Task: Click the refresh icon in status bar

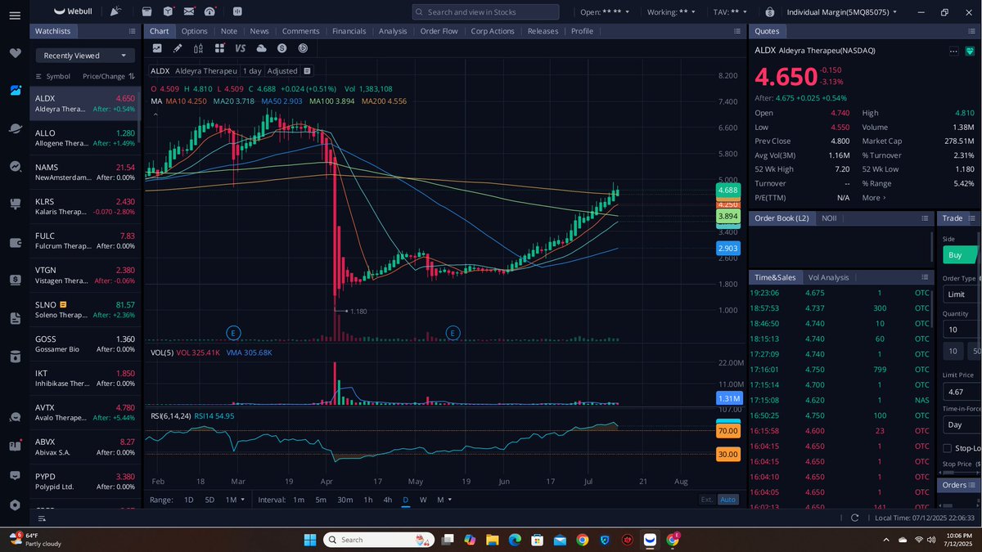Action: (x=855, y=518)
